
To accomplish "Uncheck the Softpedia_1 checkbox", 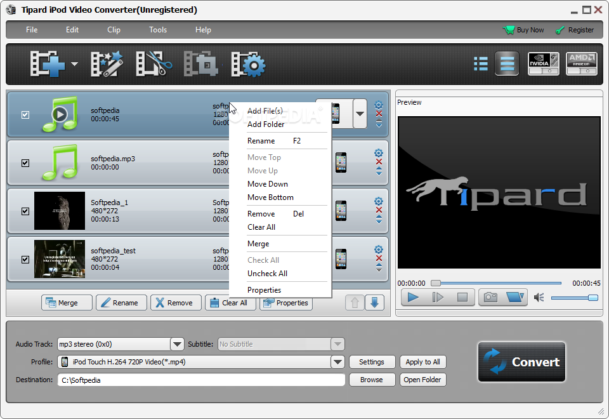I will (25, 211).
